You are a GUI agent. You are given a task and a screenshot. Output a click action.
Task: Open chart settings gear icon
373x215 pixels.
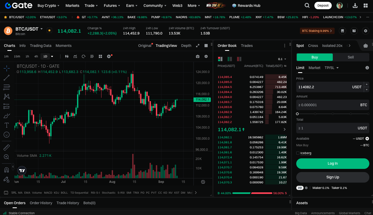click(206, 56)
